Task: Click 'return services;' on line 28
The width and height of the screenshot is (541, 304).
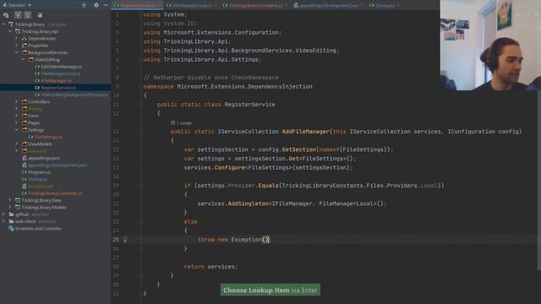Action: pos(210,267)
